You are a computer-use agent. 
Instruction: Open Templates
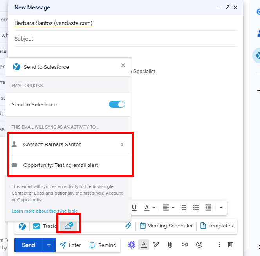tap(217, 226)
